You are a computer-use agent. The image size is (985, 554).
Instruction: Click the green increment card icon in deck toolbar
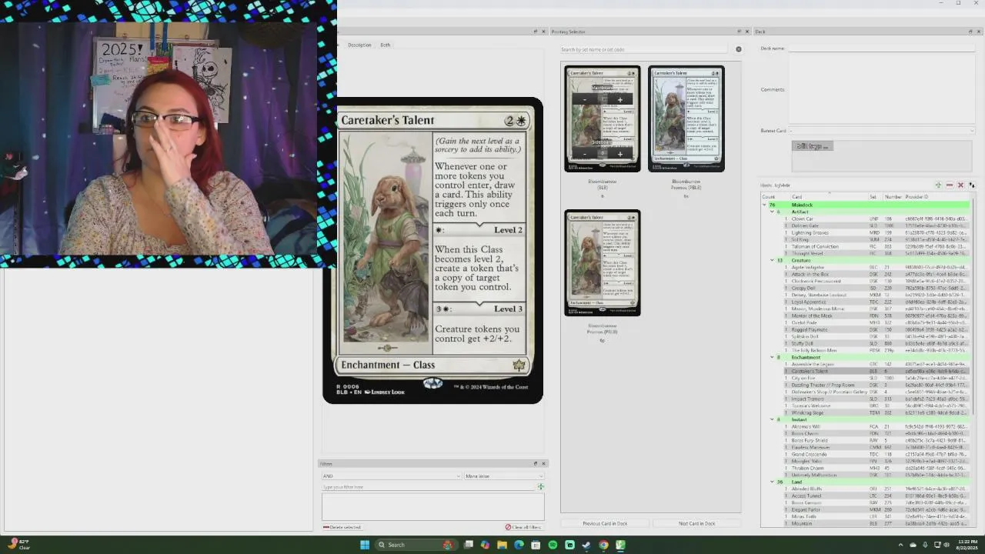[x=938, y=185]
